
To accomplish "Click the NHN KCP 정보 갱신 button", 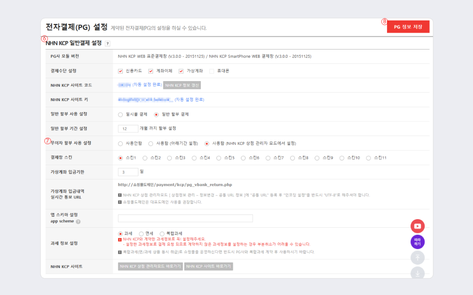I will tap(182, 85).
